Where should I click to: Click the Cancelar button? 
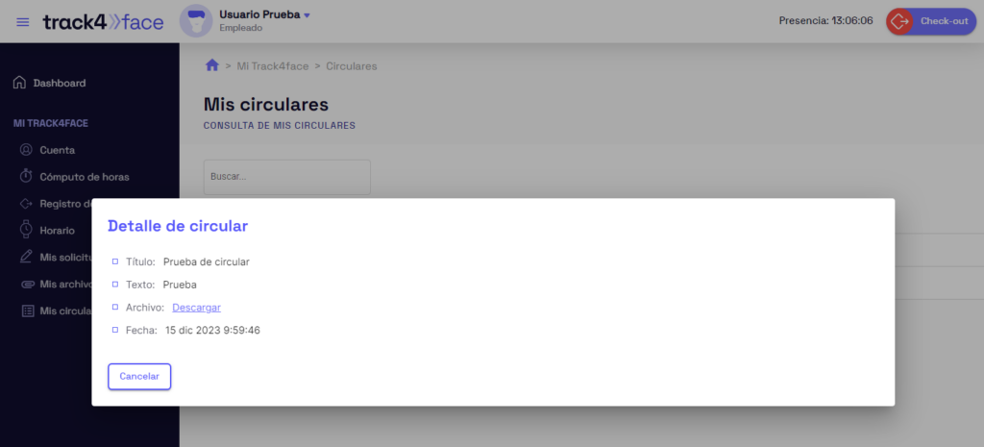139,377
